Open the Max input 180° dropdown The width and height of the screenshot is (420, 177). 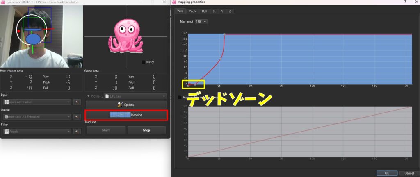tap(201, 22)
